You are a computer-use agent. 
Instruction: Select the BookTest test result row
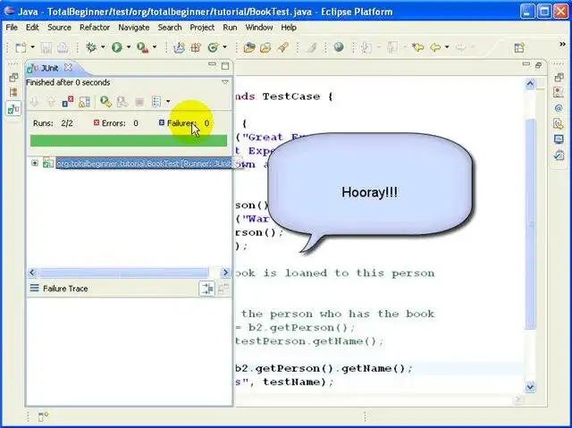point(144,164)
